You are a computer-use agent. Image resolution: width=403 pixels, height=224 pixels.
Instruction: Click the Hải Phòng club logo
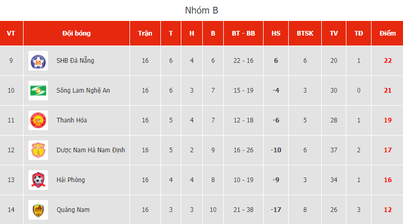click(38, 180)
